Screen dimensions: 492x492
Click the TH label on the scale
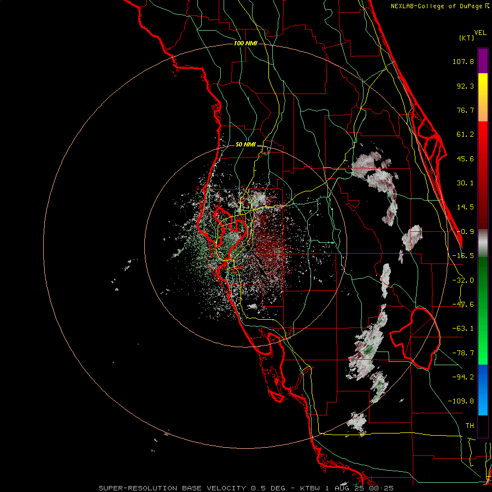pyautogui.click(x=470, y=426)
